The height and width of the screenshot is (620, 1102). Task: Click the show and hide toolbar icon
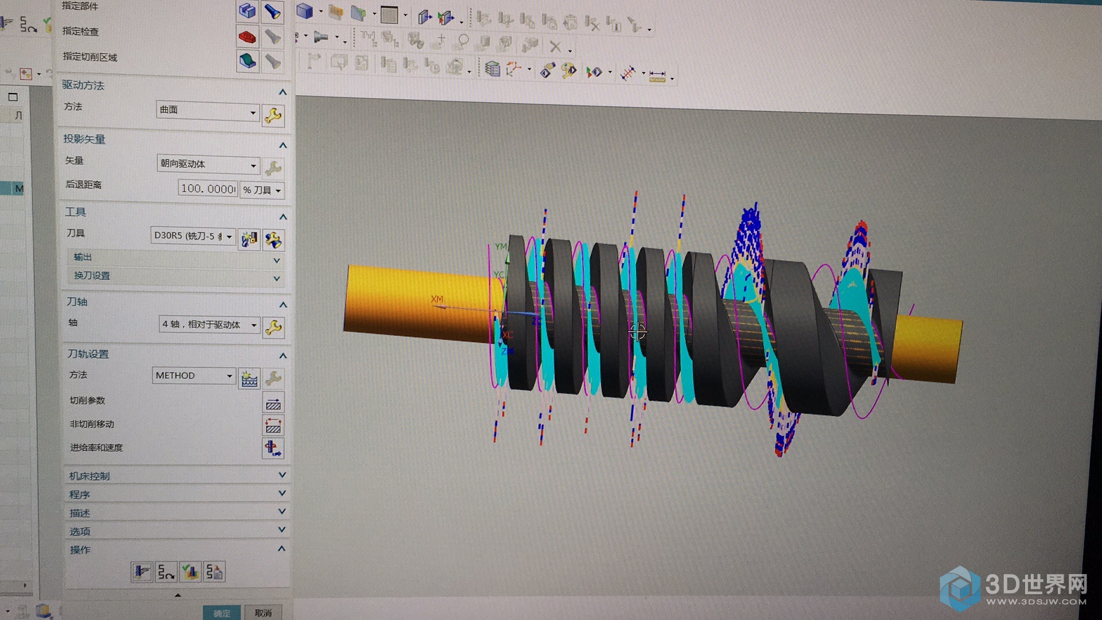[593, 72]
